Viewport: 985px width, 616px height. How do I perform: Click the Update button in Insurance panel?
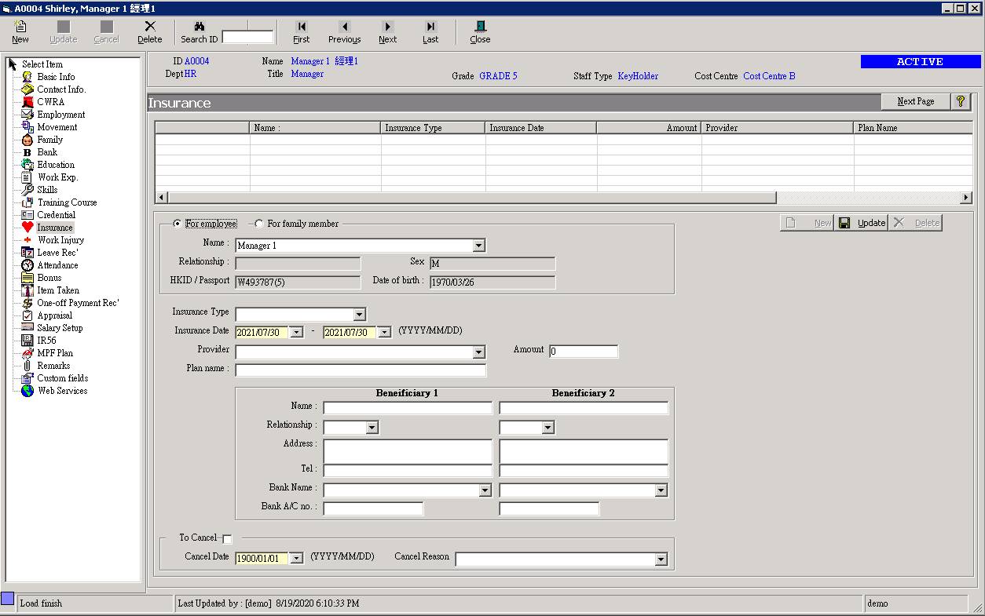862,222
